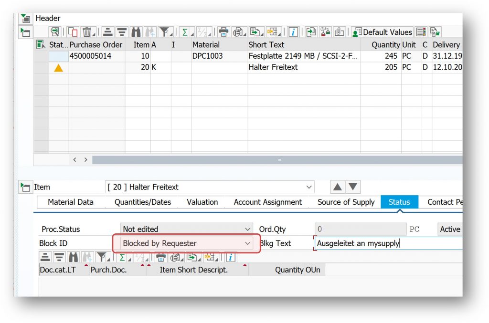Open Default Values button
Image resolution: width=489 pixels, height=323 pixels.
tap(383, 32)
